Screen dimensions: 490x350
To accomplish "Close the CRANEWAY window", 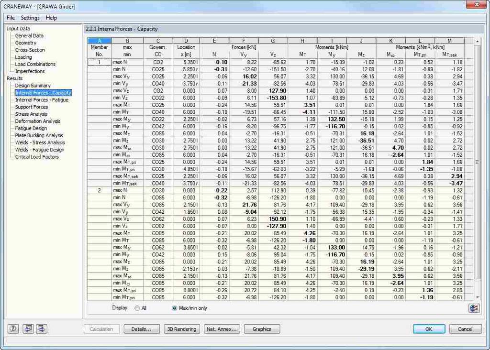I will click(x=478, y=6).
